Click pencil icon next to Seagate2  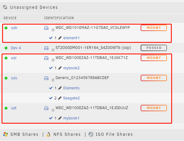tap(60, 98)
